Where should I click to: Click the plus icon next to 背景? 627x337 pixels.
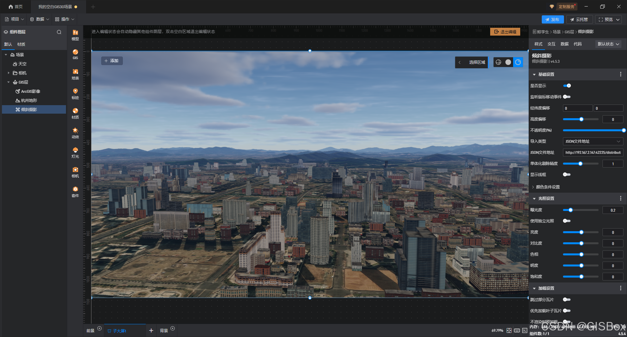172,329
